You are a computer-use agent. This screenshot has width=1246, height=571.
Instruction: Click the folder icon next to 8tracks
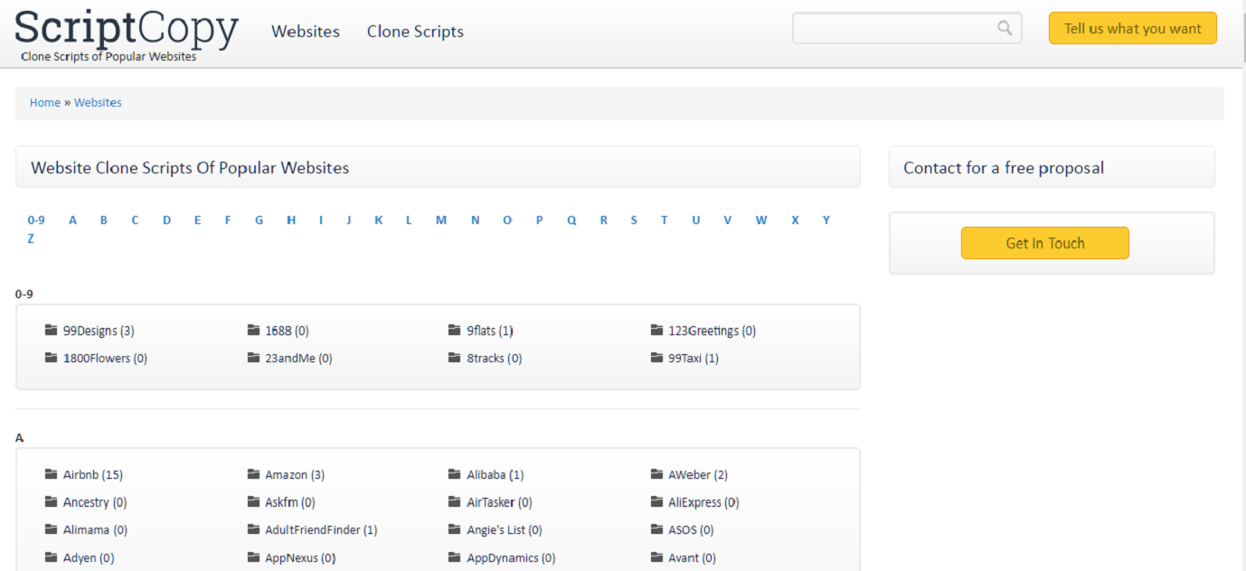tap(455, 358)
